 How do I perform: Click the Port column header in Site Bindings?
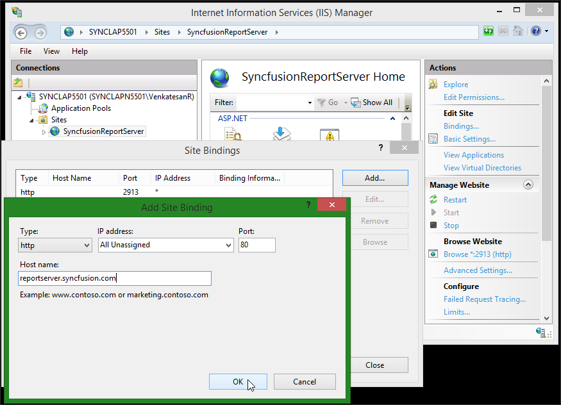coord(135,178)
